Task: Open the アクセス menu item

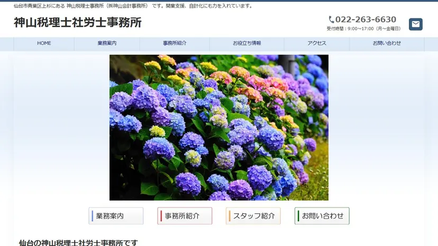Action: pyautogui.click(x=317, y=43)
